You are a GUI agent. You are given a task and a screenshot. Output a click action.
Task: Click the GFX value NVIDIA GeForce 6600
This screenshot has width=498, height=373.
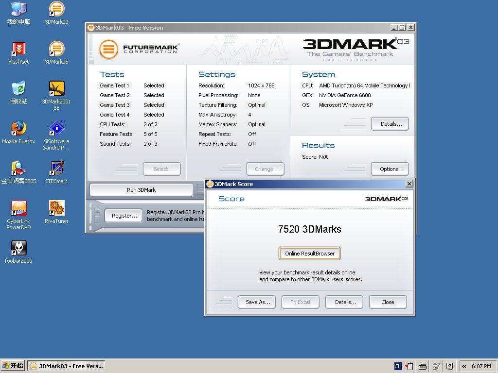(x=345, y=95)
